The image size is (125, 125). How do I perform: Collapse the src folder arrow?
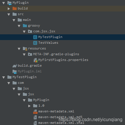(x=9, y=14)
